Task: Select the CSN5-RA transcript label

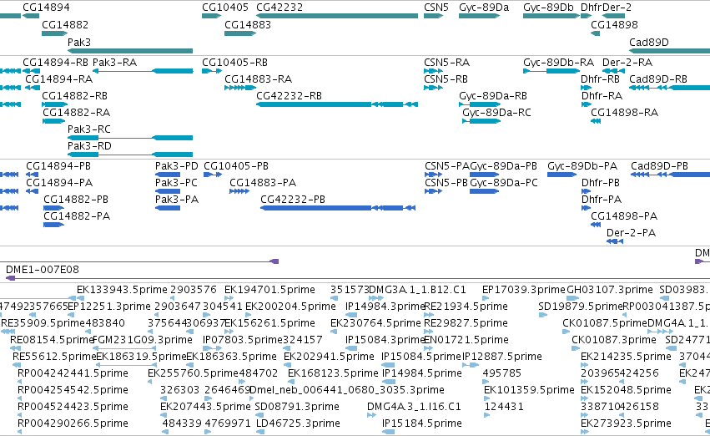Action: coord(447,62)
